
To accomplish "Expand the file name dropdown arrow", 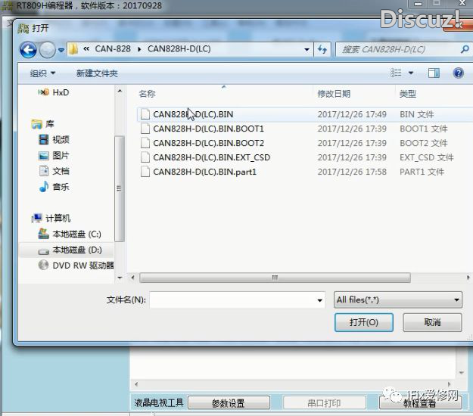I will coord(320,300).
